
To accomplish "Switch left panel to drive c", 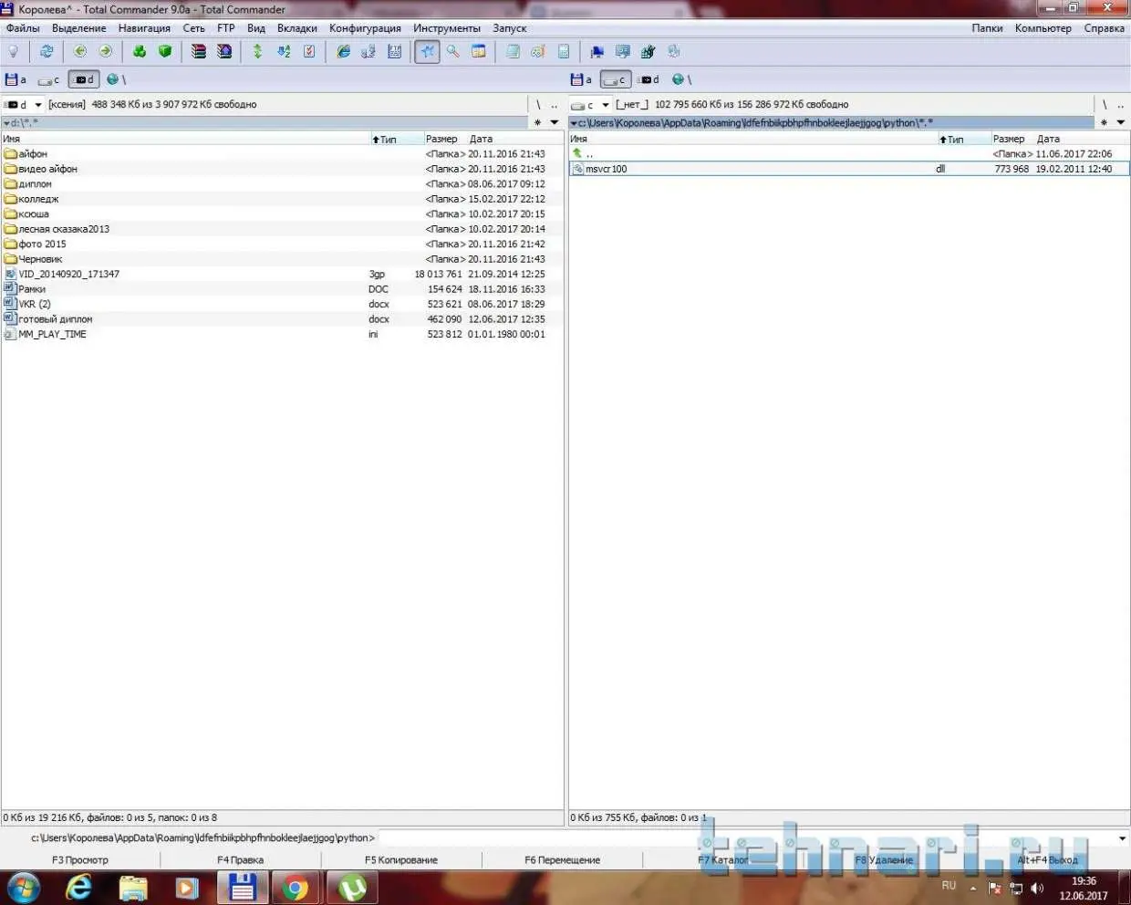I will [x=49, y=79].
